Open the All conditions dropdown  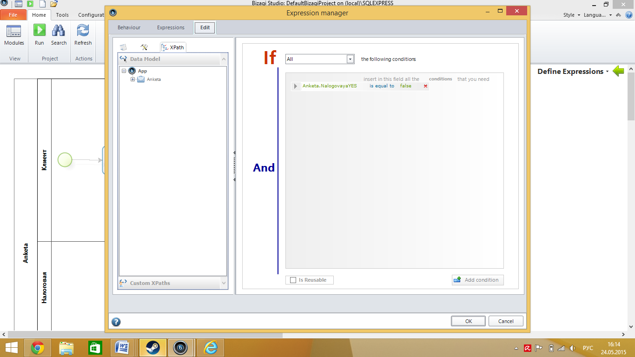[x=351, y=59]
